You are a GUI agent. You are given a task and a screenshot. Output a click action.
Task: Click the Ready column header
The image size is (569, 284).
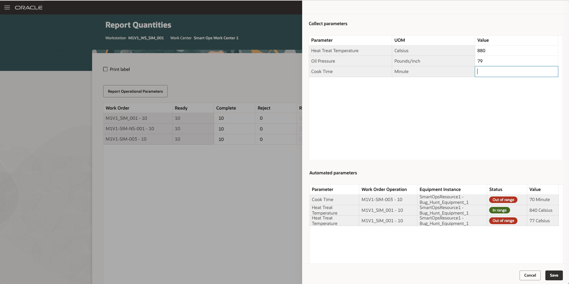click(x=193, y=108)
